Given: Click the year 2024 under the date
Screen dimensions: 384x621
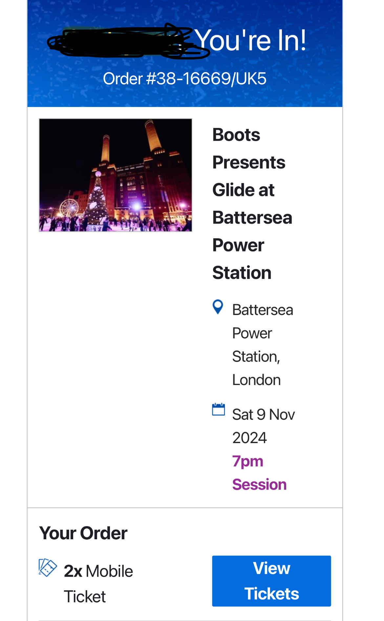Looking at the screenshot, I should coord(249,438).
